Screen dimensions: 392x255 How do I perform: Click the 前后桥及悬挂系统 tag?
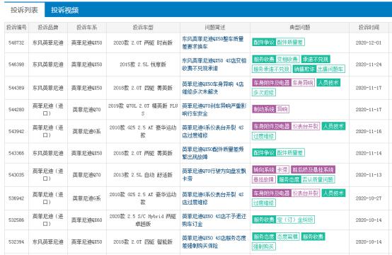pyautogui.click(x=313, y=170)
